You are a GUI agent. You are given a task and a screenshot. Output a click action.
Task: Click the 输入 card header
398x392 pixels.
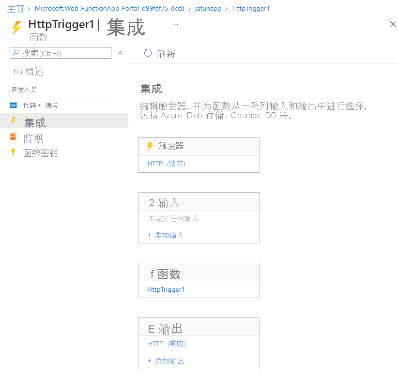click(x=199, y=202)
